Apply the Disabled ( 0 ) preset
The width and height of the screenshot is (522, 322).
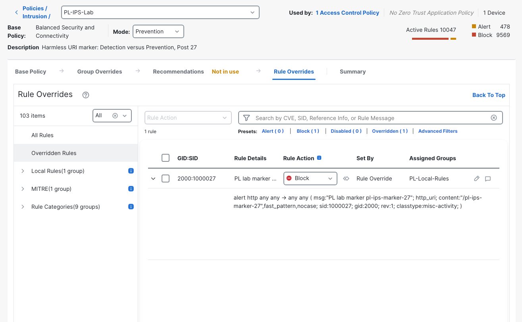tap(346, 131)
